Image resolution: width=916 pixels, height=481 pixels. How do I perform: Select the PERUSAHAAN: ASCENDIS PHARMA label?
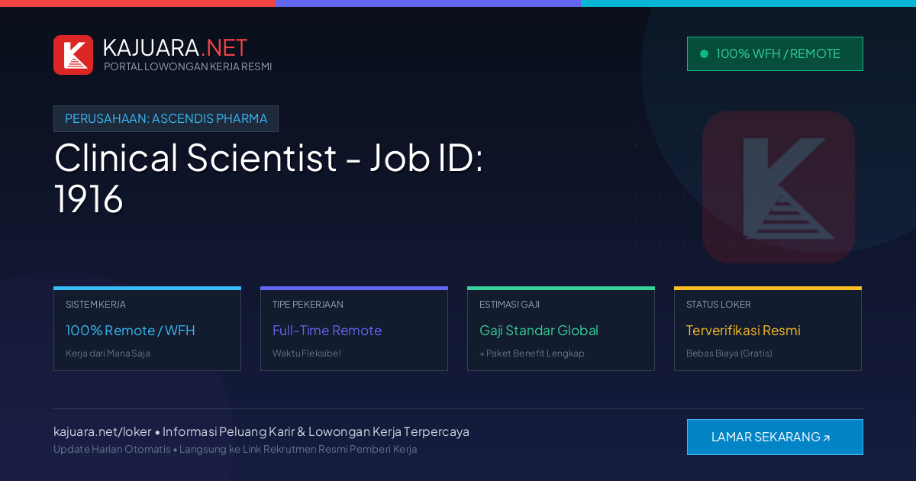[166, 118]
